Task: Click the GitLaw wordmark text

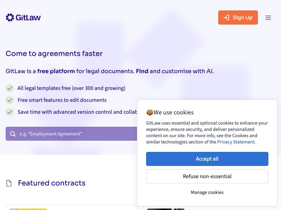Action: coord(28,17)
